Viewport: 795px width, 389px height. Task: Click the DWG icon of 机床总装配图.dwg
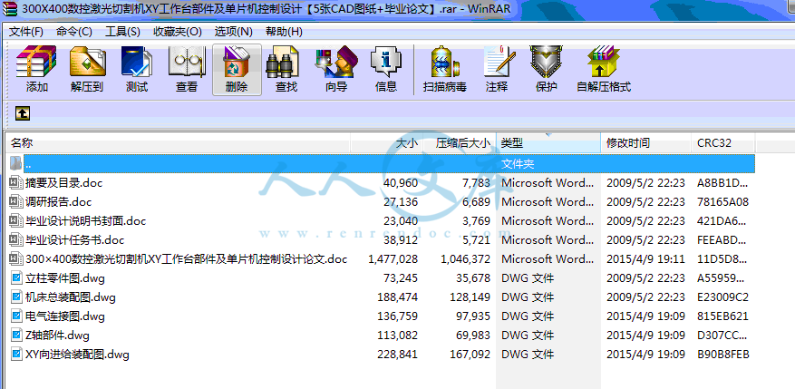16,297
